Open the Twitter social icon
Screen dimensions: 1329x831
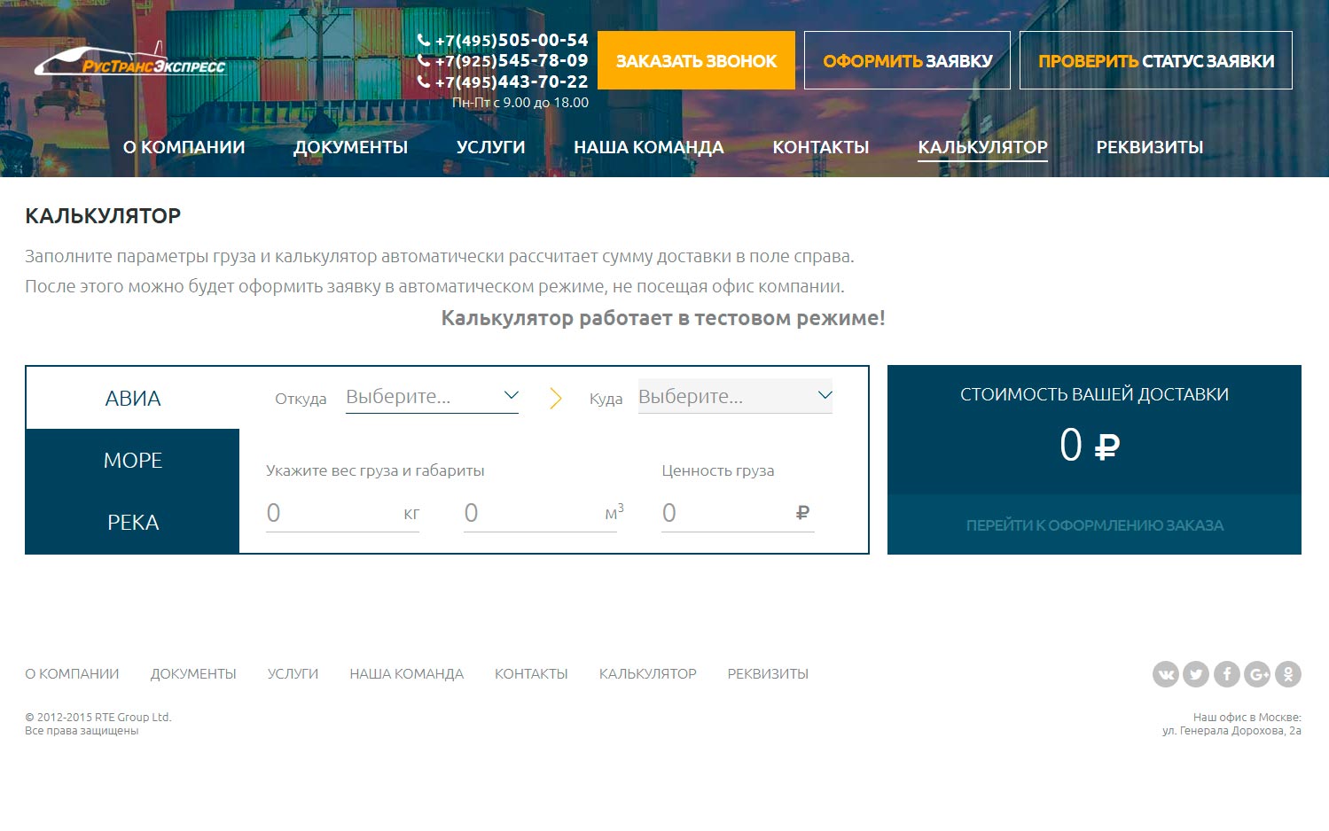click(1196, 674)
